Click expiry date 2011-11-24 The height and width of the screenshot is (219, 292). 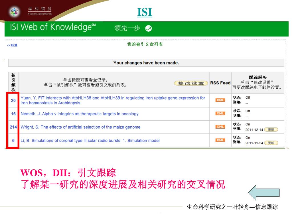click(x=254, y=143)
